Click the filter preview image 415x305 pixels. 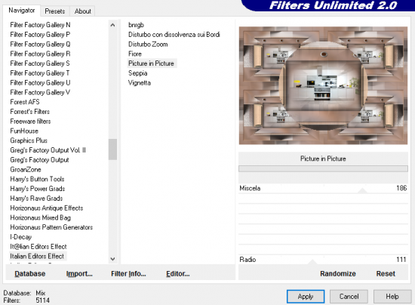(x=323, y=85)
